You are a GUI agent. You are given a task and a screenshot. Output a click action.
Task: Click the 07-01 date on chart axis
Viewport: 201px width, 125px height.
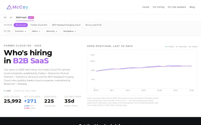coord(176,90)
